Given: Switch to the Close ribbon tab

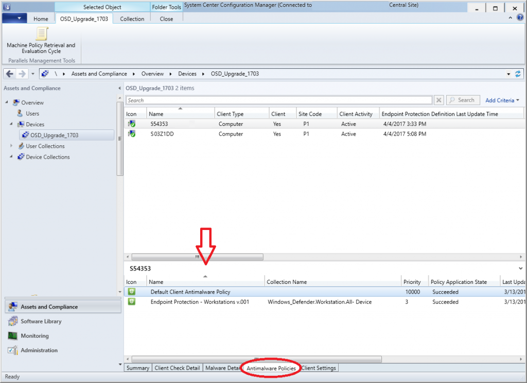Looking at the screenshot, I should 166,19.
